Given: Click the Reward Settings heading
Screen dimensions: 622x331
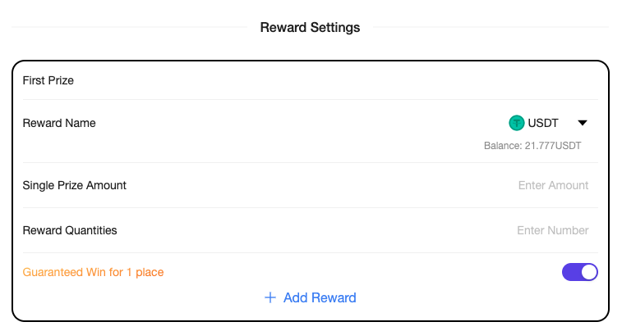Looking at the screenshot, I should 310,27.
